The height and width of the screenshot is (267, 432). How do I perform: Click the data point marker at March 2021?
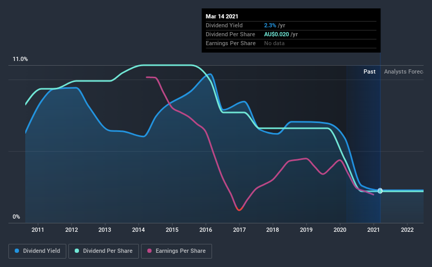(x=380, y=191)
